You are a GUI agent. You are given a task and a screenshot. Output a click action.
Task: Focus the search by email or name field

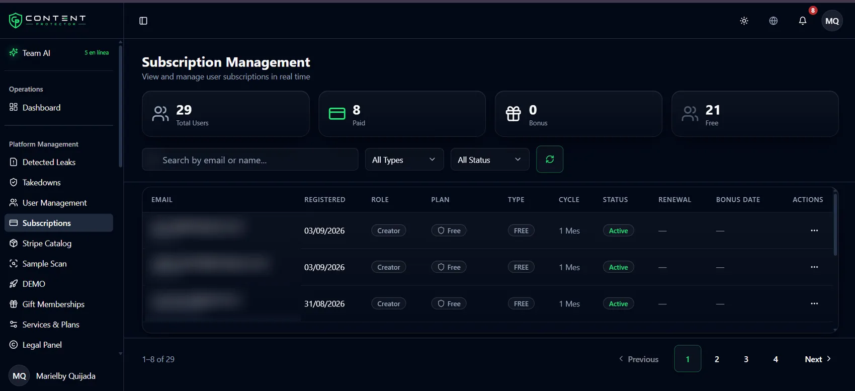pyautogui.click(x=250, y=160)
